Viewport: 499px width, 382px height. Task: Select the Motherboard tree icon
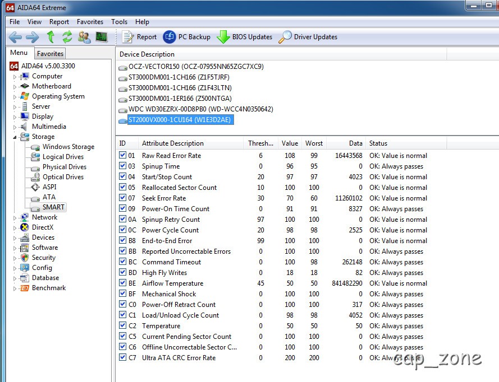coord(25,86)
